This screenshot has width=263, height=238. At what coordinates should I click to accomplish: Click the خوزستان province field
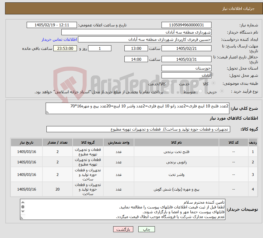click(186, 68)
